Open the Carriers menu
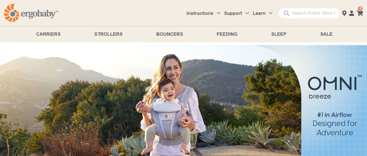The width and height of the screenshot is (367, 156). 48,34
